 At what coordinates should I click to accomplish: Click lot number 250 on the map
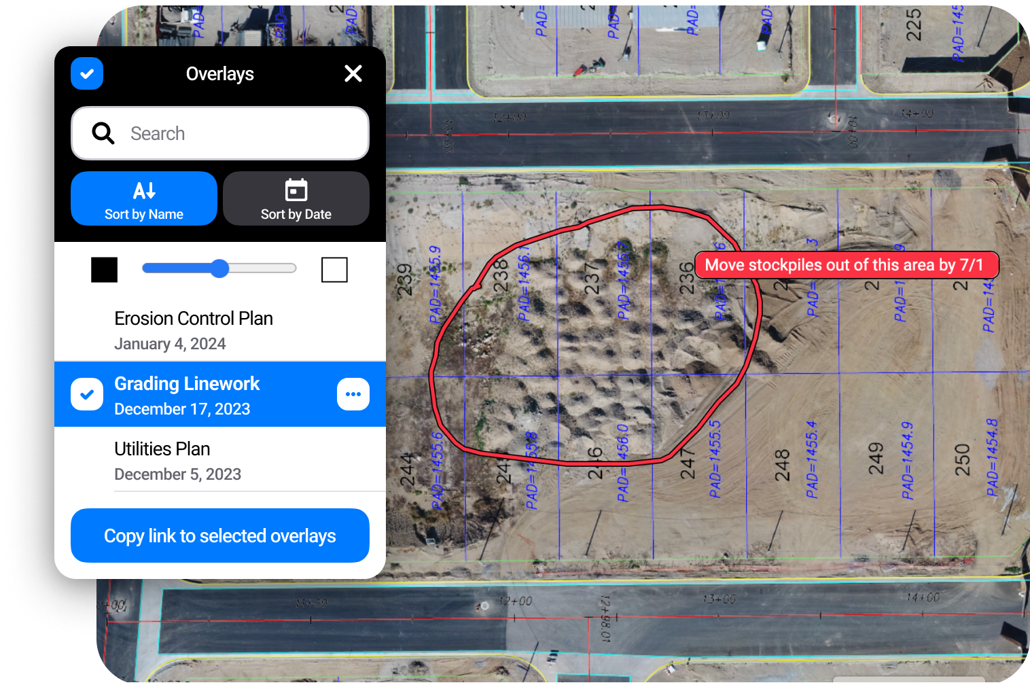click(962, 459)
